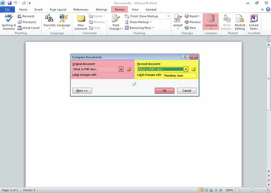Expand the Original document dropdown
This screenshot has width=271, height=193.
121,69
